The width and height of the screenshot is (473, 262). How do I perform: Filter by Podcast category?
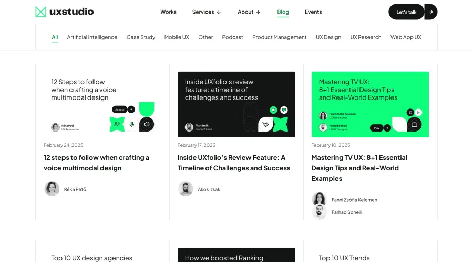pos(232,37)
